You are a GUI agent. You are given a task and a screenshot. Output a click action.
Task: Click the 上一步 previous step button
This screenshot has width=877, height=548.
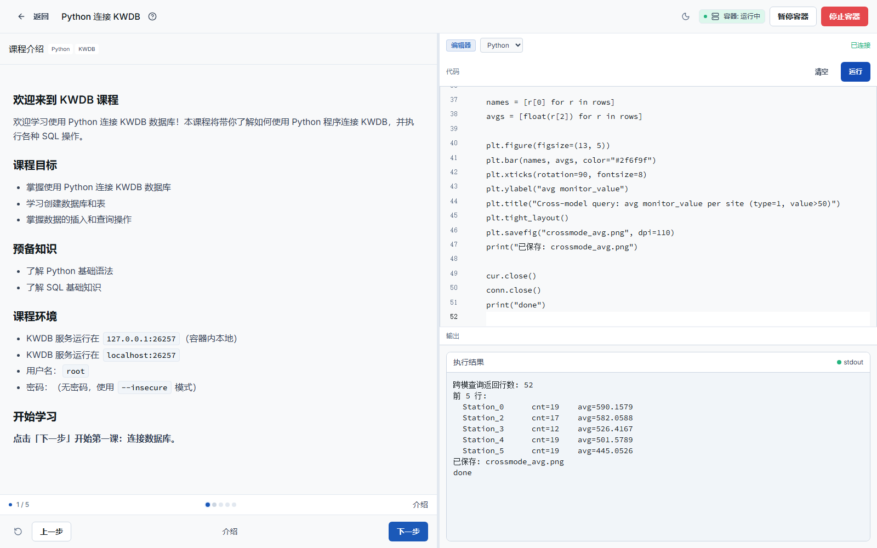(52, 532)
